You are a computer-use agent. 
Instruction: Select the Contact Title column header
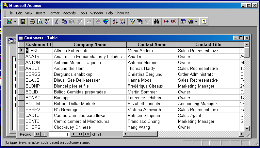point(208,45)
